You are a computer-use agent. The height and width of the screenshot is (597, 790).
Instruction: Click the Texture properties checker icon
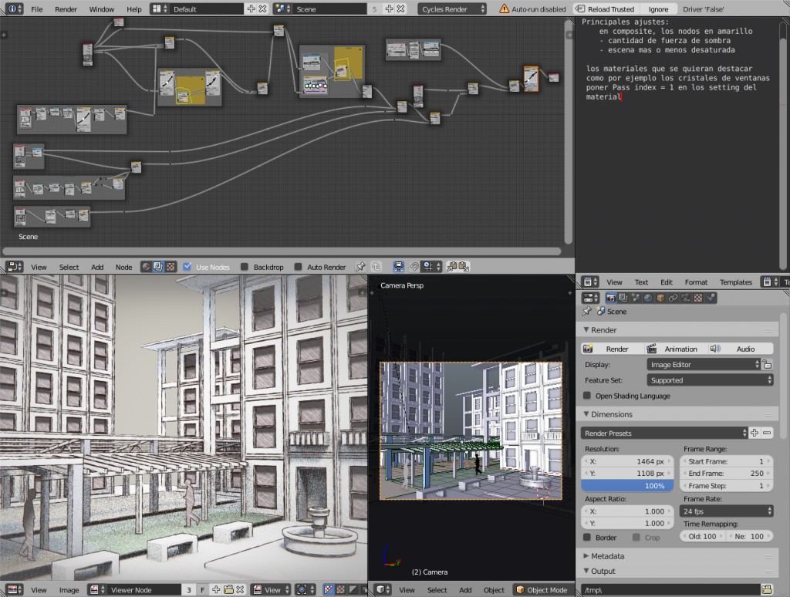click(x=697, y=298)
